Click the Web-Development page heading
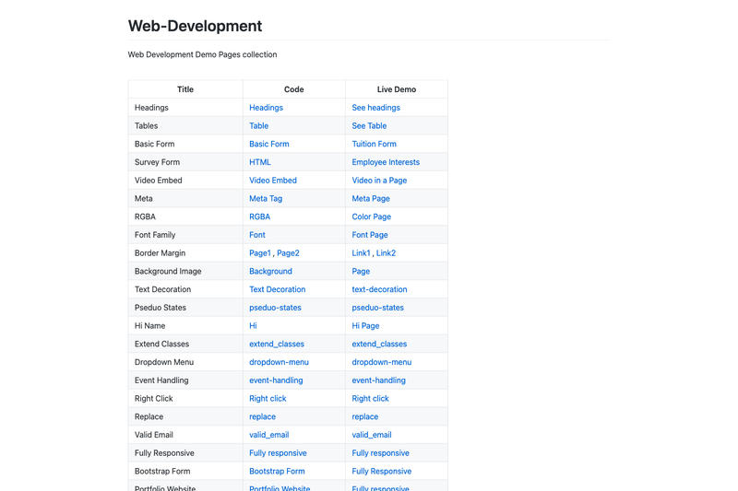The width and height of the screenshot is (738, 491). 195,26
